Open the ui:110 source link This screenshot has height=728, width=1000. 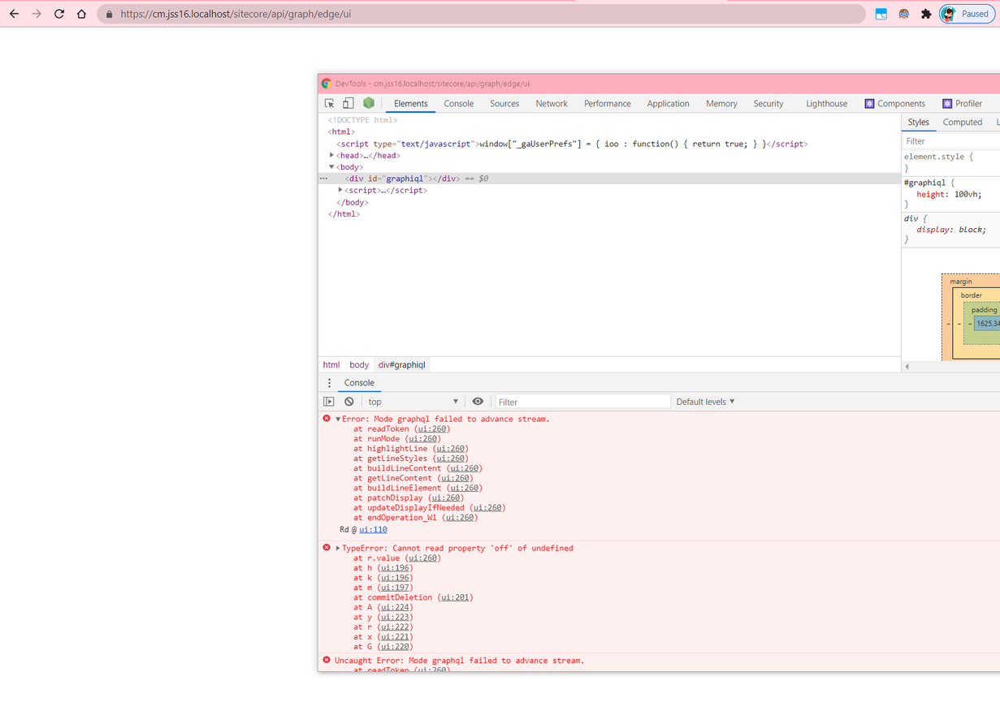373,530
